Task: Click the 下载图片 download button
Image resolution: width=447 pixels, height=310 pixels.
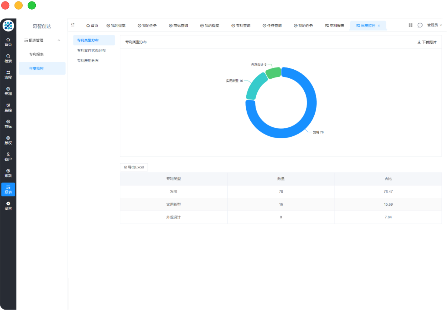Action: pos(427,42)
